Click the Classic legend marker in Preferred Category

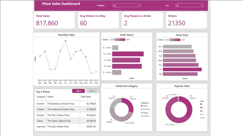tap(142, 106)
